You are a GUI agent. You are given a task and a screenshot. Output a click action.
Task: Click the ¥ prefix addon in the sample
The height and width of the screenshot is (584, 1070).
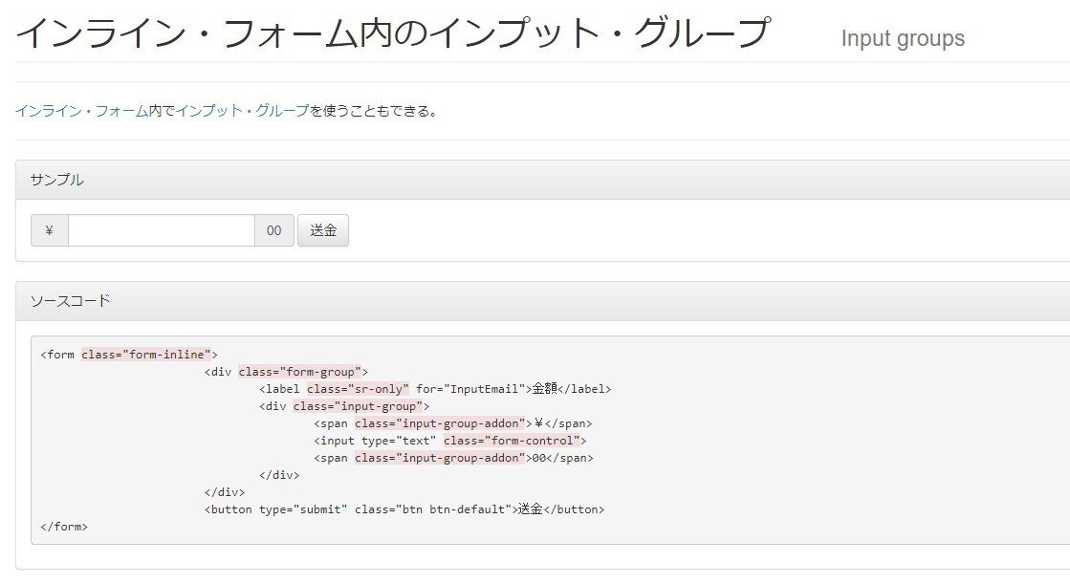(50, 230)
